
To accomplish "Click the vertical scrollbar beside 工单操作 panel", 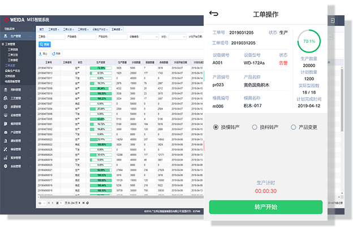I will (x=342, y=100).
